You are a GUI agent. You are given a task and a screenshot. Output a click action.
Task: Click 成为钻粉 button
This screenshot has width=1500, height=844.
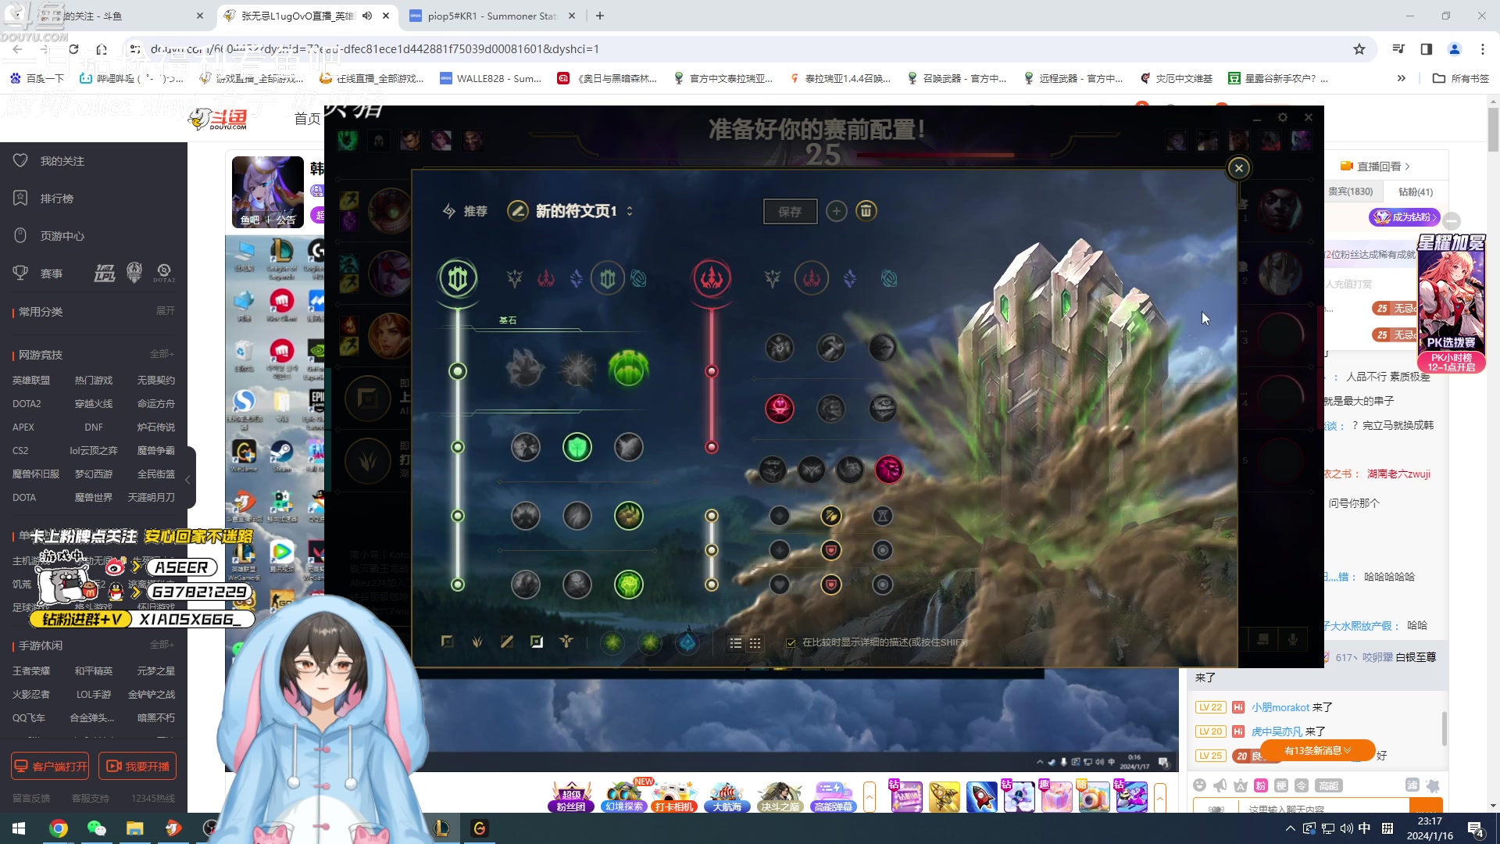pos(1404,217)
